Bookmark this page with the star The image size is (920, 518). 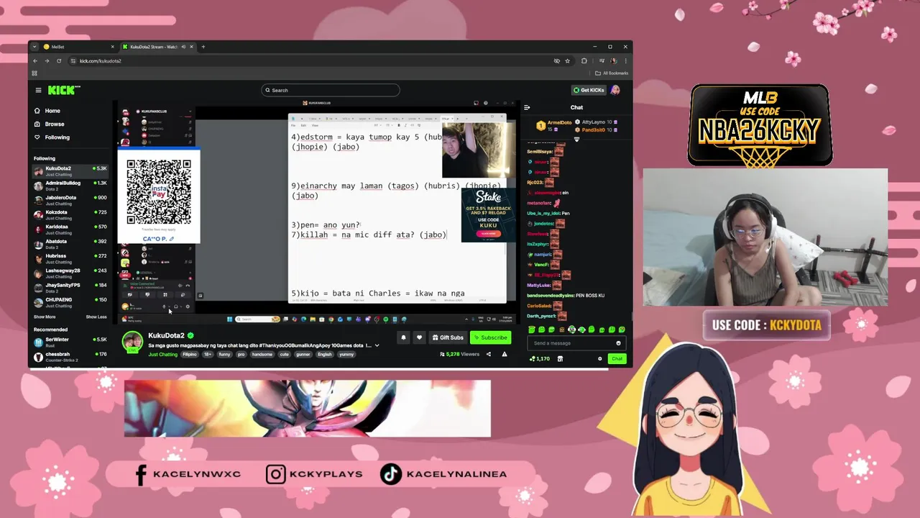click(567, 60)
